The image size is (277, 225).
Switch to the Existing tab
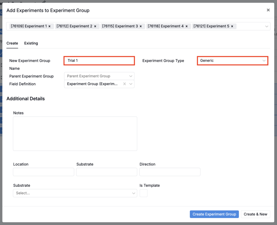31,43
